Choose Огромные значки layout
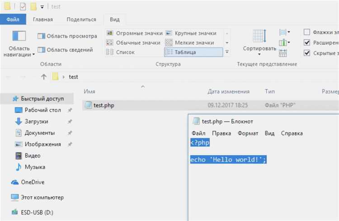339x221 pixels. 135,33
